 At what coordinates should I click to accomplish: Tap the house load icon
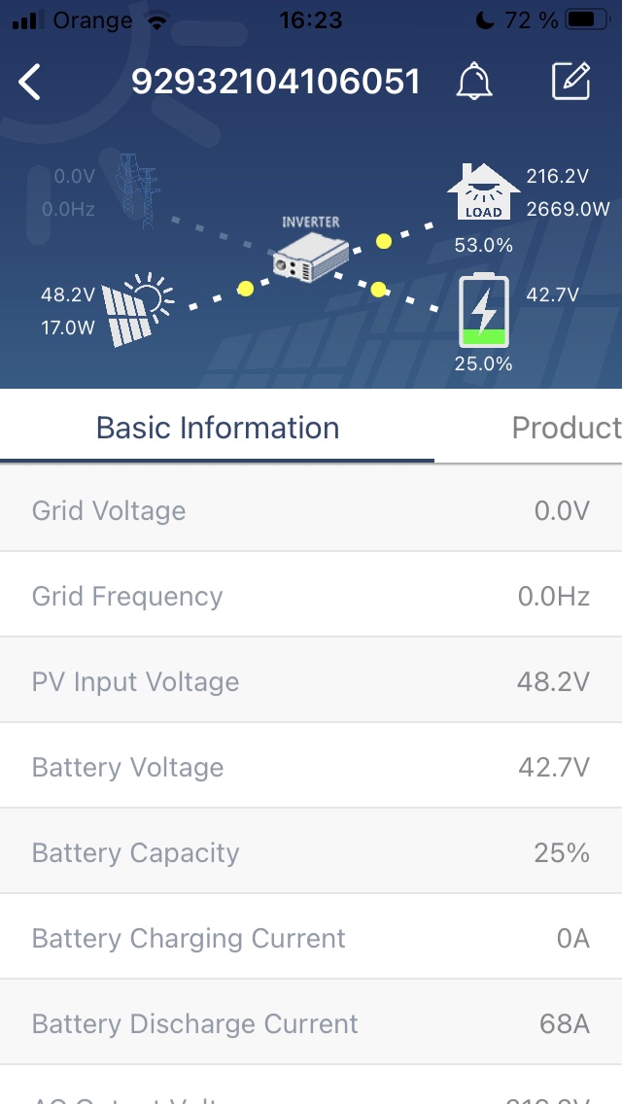[483, 192]
